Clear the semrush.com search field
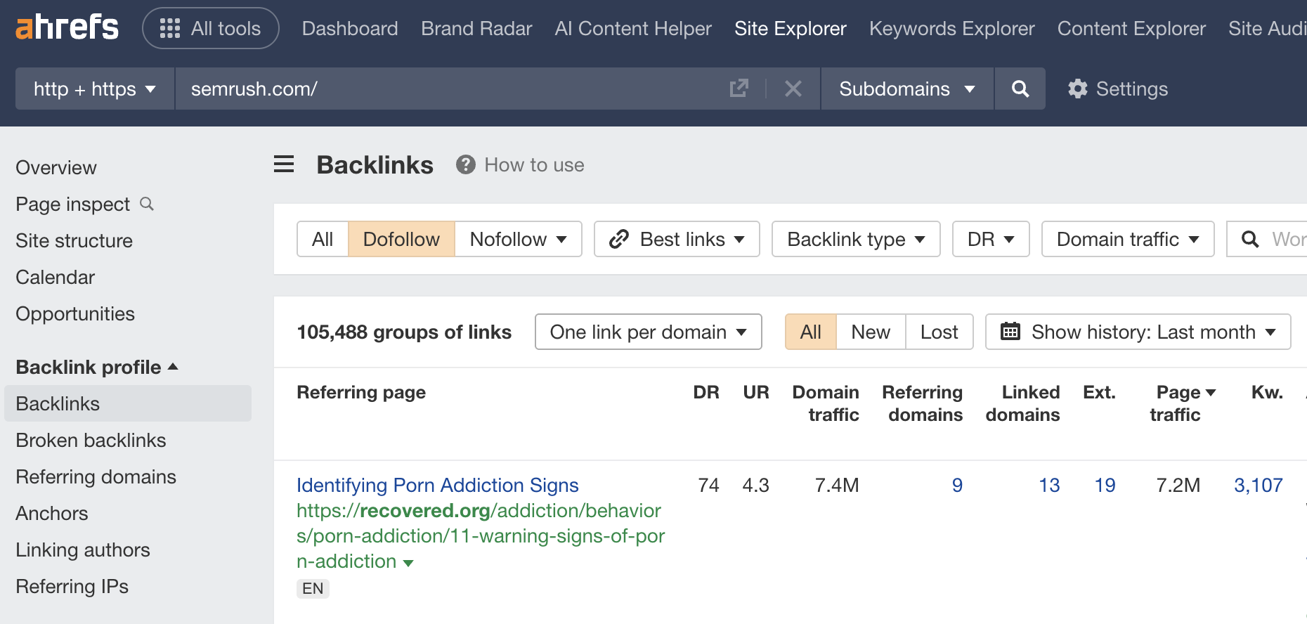 coord(793,89)
